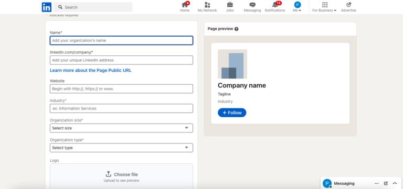Click the Logo field label
403x189 pixels.
(54, 160)
